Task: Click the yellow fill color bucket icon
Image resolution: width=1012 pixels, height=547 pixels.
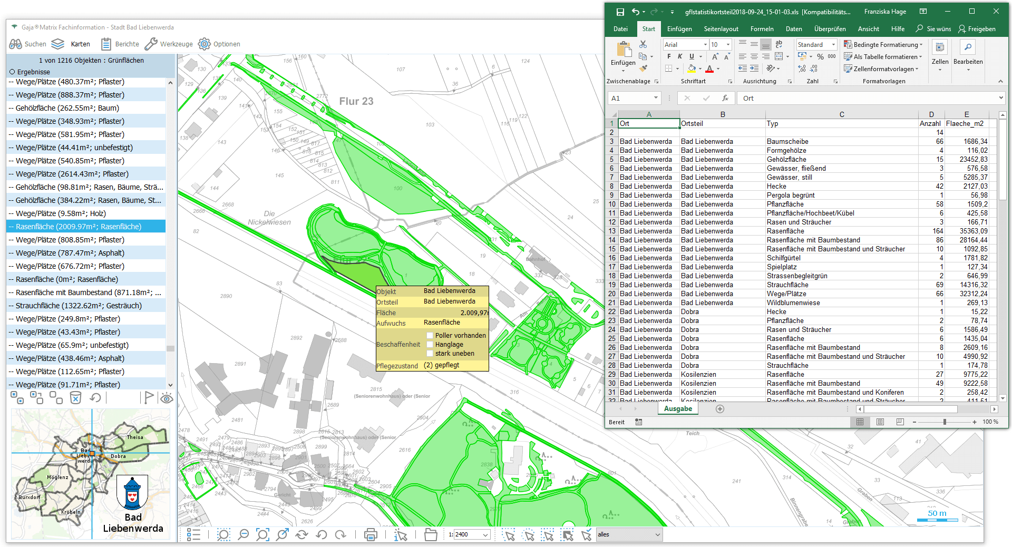Action: pos(692,69)
